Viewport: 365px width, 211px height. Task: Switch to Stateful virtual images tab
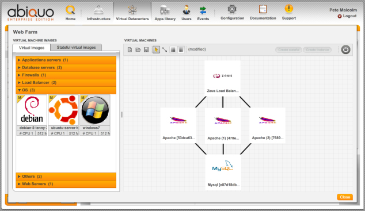click(76, 47)
